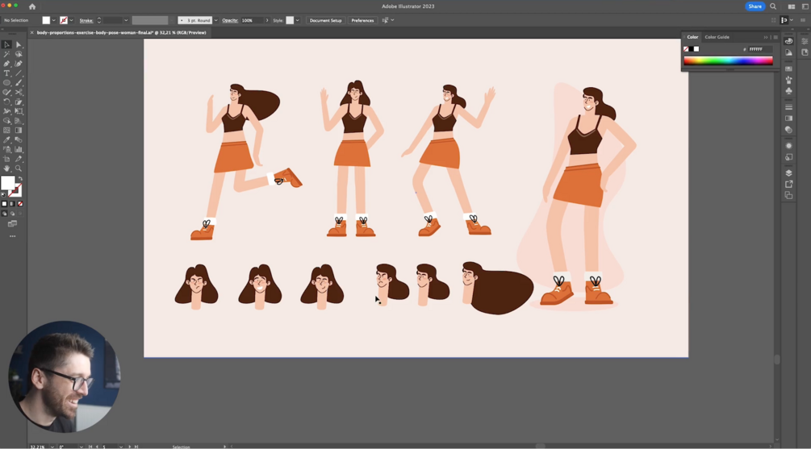The image size is (811, 449).
Task: Set paint mode to Color
Action: point(5,204)
